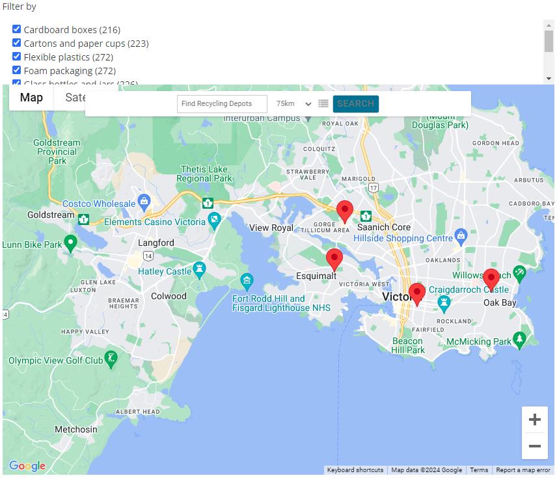The height and width of the screenshot is (478, 557).
Task: Click the Happy Valley label
Action: 85,332
